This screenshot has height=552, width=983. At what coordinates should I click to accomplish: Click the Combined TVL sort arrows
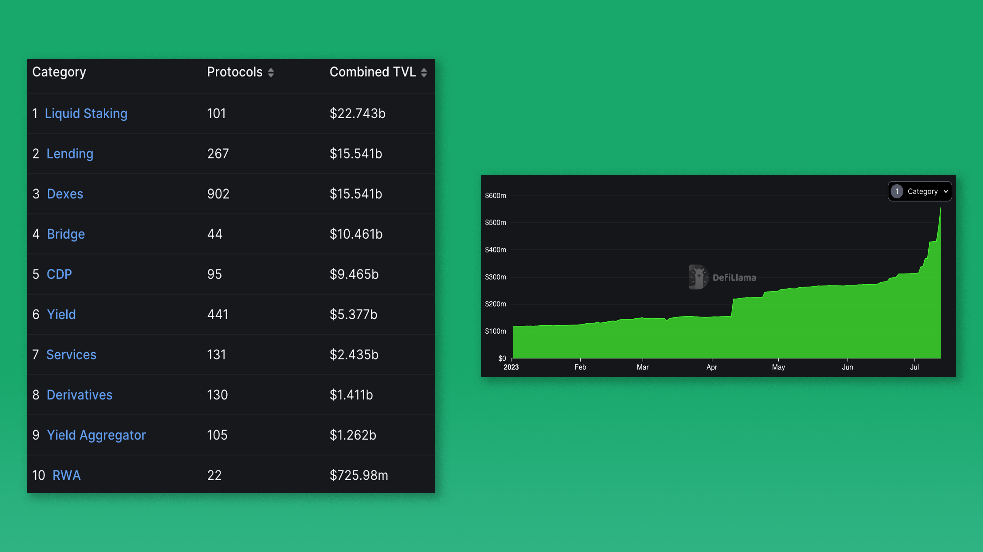click(x=424, y=72)
